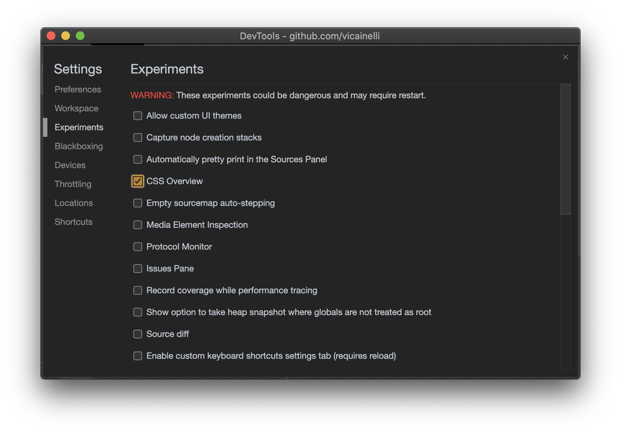This screenshot has height=433, width=621.
Task: Enable Record coverage while performance tracing
Action: tap(138, 290)
